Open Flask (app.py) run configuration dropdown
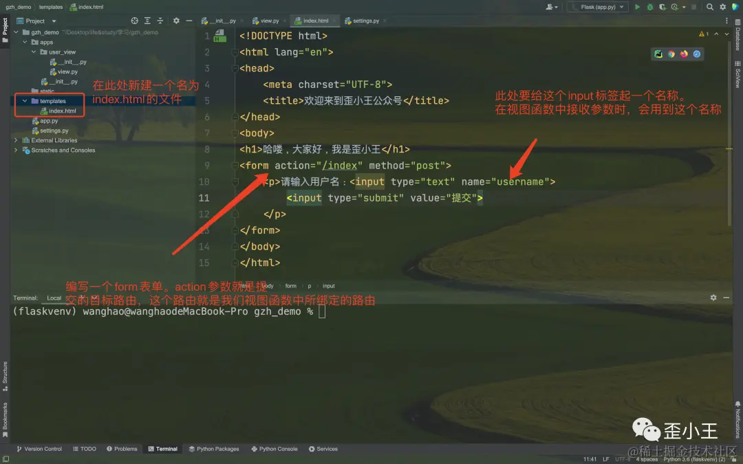Image resolution: width=743 pixels, height=464 pixels. [598, 7]
